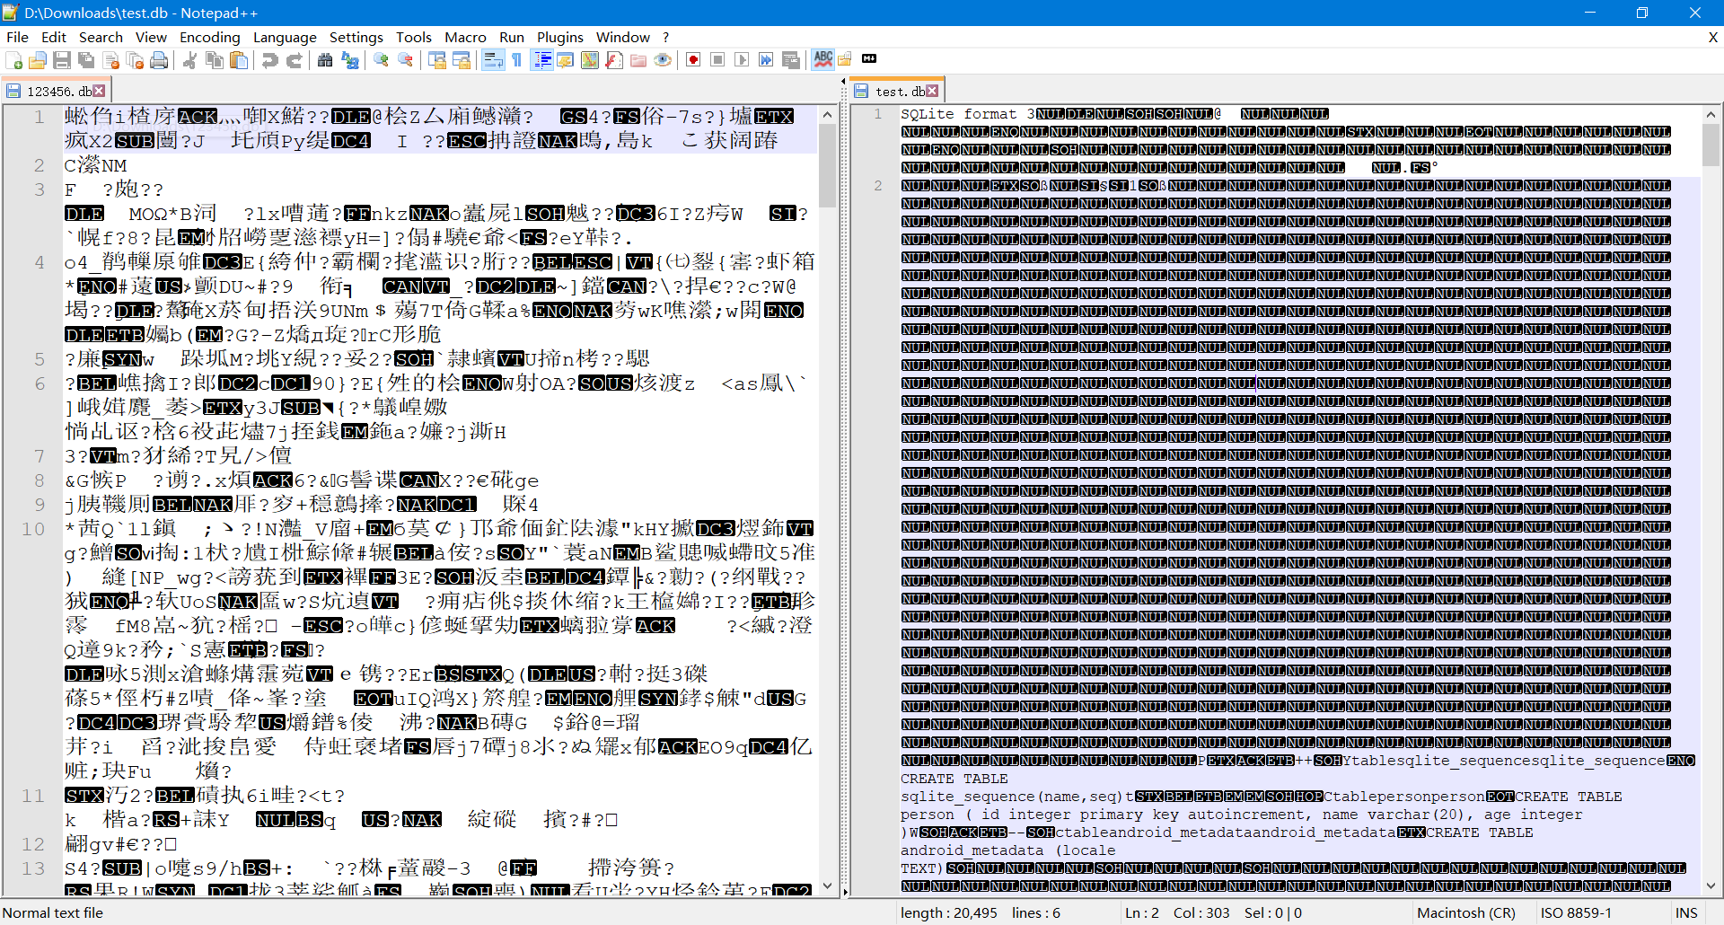Close the 123456.db tab
This screenshot has height=925, width=1724.
[x=100, y=91]
